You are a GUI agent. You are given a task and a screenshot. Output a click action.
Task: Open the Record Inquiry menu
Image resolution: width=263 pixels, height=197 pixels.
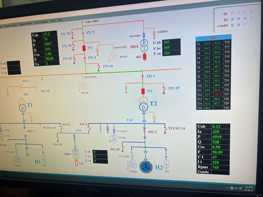(41, 23)
